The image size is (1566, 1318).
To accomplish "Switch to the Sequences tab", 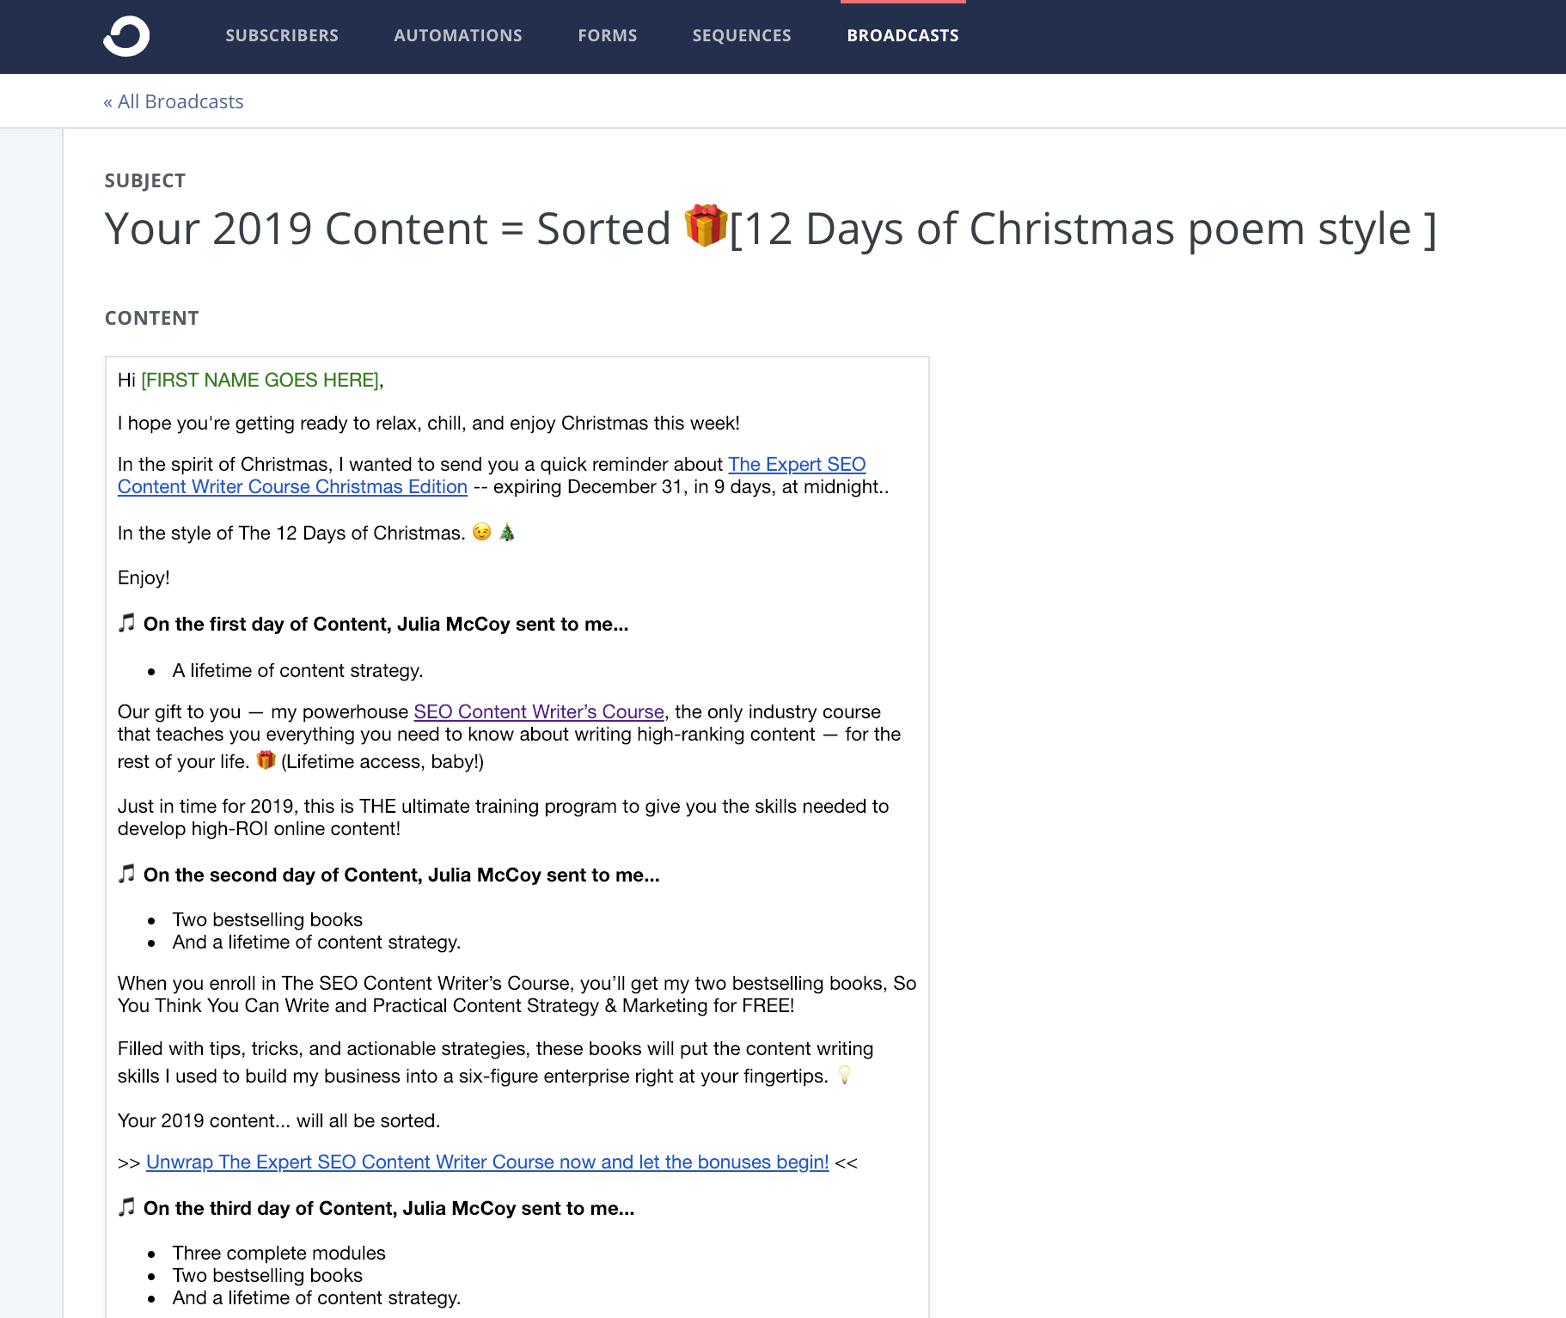I will click(742, 35).
